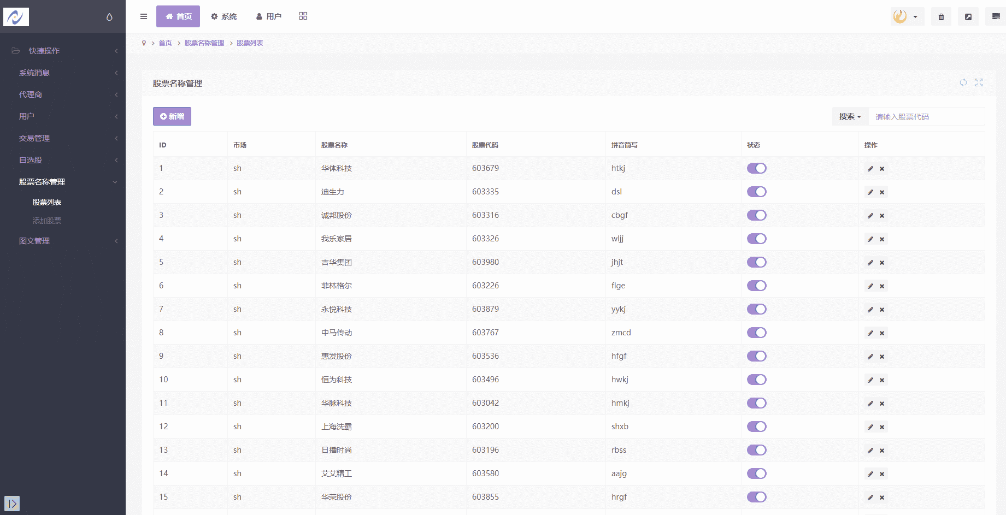The image size is (1006, 515).
Task: Disable status switch for 603980 row
Action: pos(757,262)
